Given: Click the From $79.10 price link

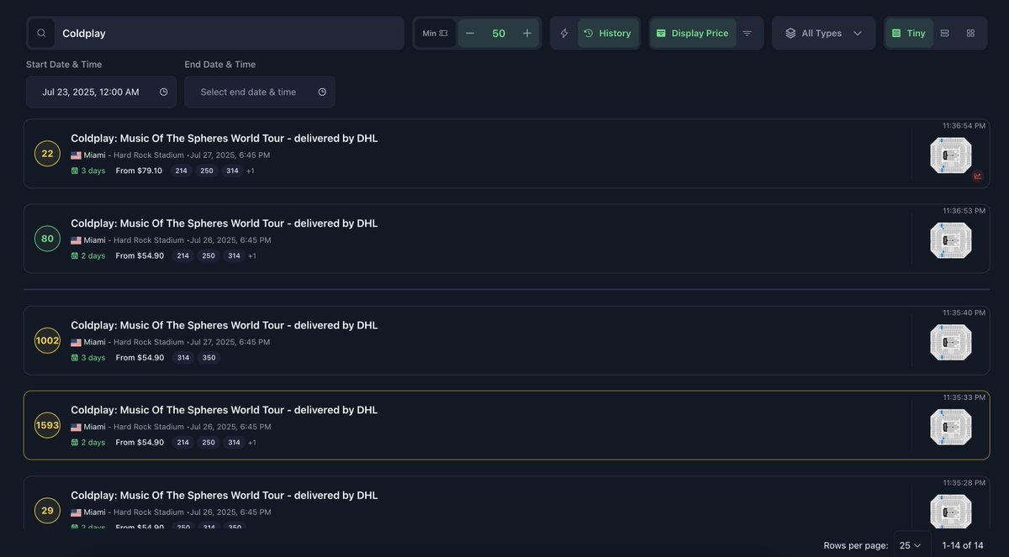Looking at the screenshot, I should (140, 171).
